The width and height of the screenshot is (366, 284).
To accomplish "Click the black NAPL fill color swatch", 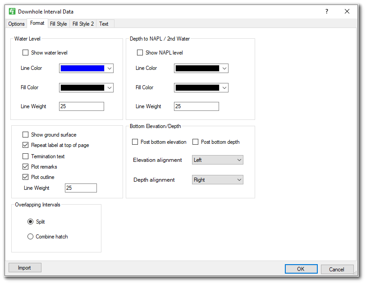I will click(x=197, y=87).
